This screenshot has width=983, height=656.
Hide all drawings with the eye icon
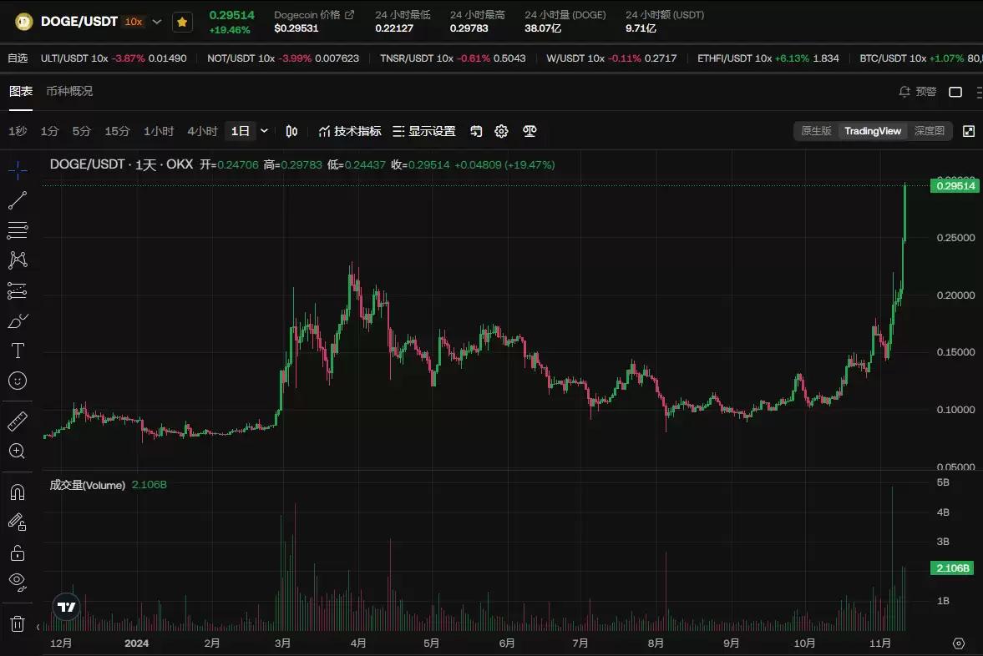[x=18, y=581]
